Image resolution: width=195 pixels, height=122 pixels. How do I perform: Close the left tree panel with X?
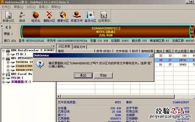[54, 46]
